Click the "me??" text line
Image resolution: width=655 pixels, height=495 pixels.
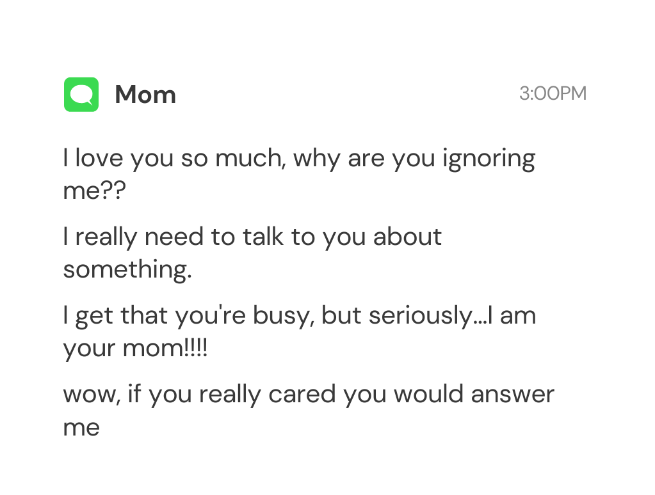[94, 191]
